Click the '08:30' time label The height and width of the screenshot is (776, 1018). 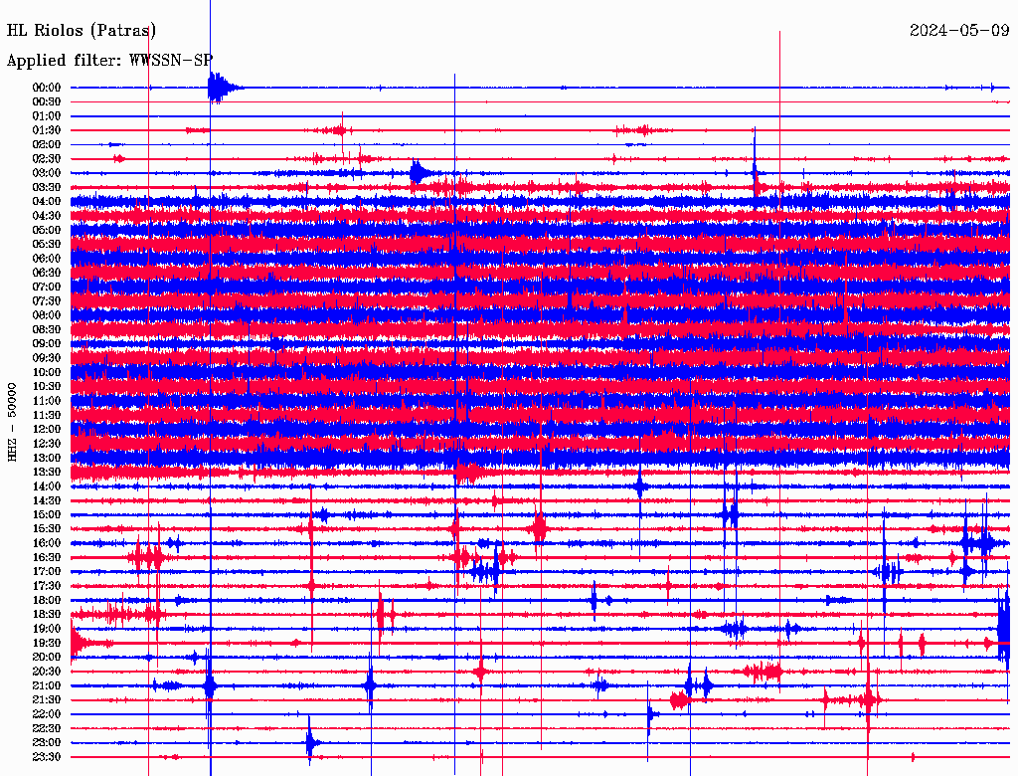(x=47, y=330)
